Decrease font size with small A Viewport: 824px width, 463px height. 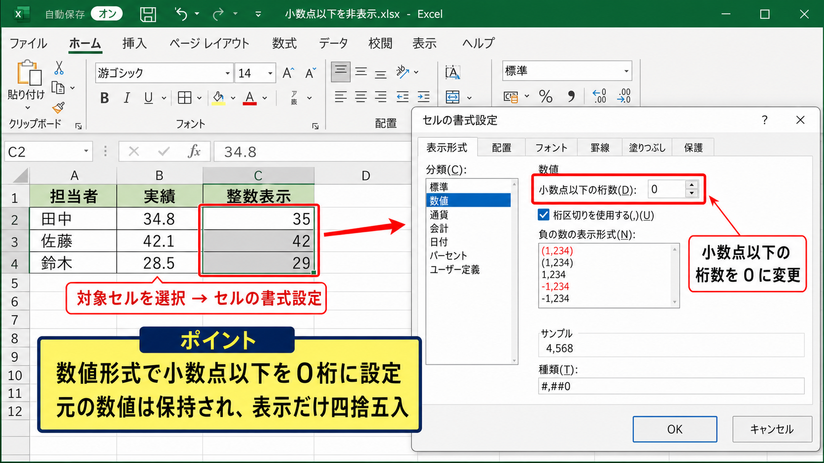(310, 73)
